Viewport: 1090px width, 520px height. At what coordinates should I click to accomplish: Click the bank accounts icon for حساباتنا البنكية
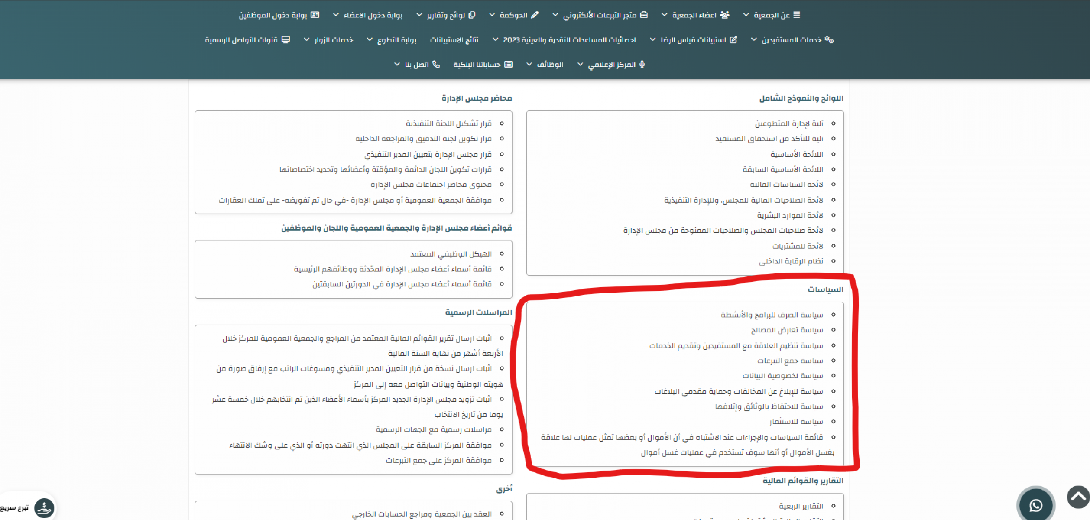(509, 64)
